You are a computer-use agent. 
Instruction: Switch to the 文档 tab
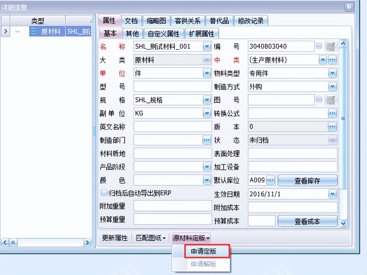coord(131,20)
